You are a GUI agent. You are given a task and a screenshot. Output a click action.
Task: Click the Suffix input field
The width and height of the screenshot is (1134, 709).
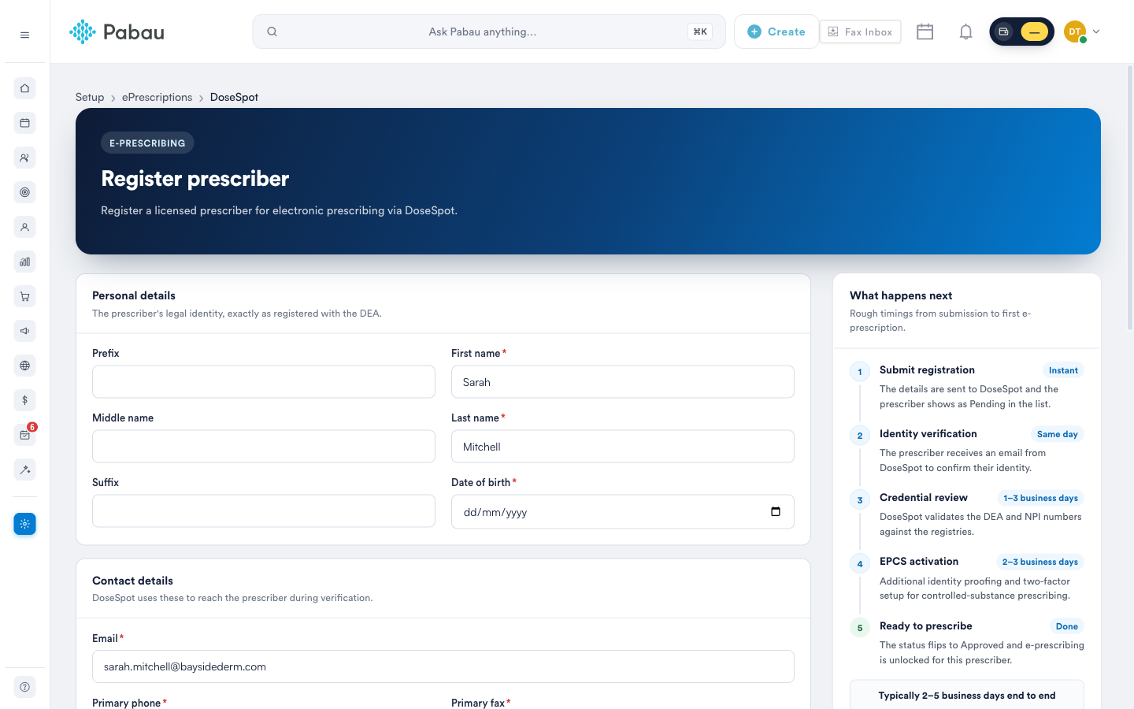[264, 511]
